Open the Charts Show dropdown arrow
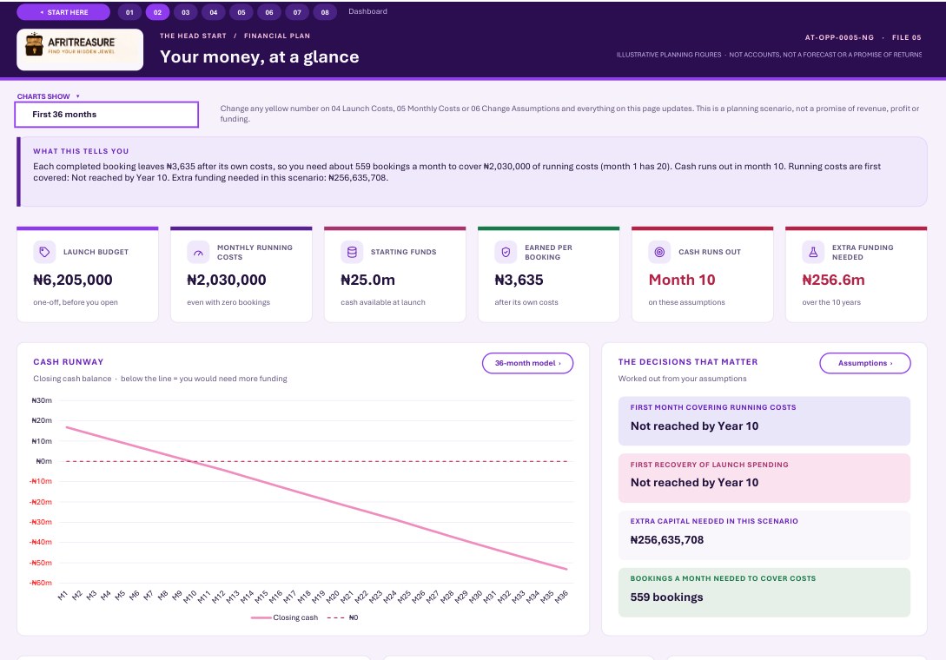Screen dimensions: 946x660 (x=78, y=96)
